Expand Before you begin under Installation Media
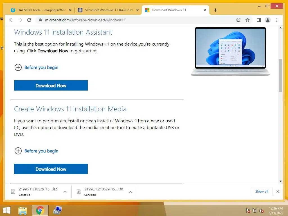Screen dimensions: 288x216 [36, 151]
